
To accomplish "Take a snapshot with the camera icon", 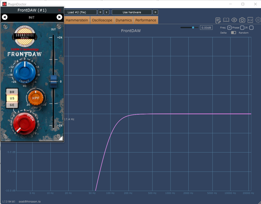I will (242, 20).
